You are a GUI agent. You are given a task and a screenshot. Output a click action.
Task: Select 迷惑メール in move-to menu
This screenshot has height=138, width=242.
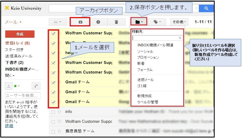(145, 80)
